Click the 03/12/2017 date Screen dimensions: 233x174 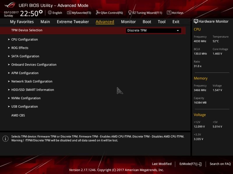tap(11, 12)
